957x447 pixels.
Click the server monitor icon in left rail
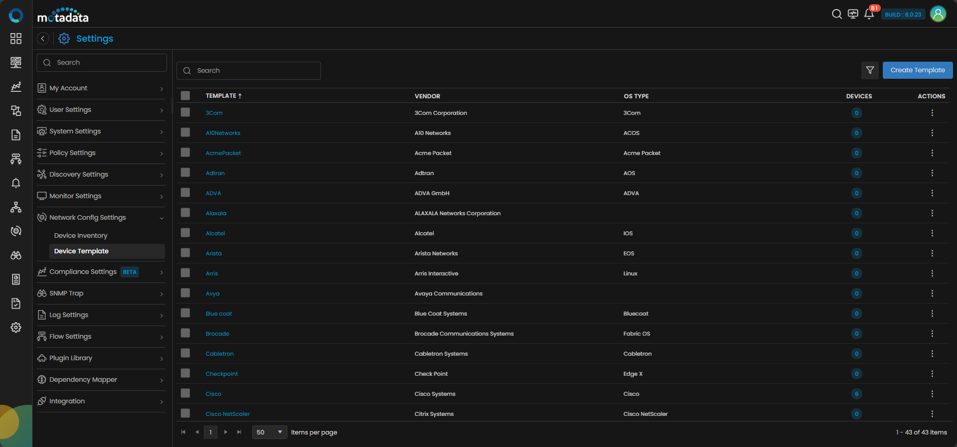pyautogui.click(x=16, y=63)
